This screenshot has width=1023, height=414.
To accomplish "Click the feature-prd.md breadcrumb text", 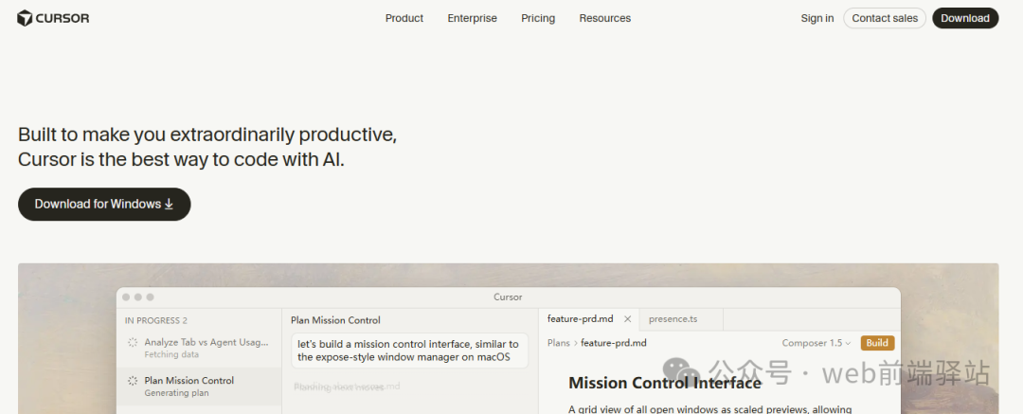I will [x=613, y=343].
